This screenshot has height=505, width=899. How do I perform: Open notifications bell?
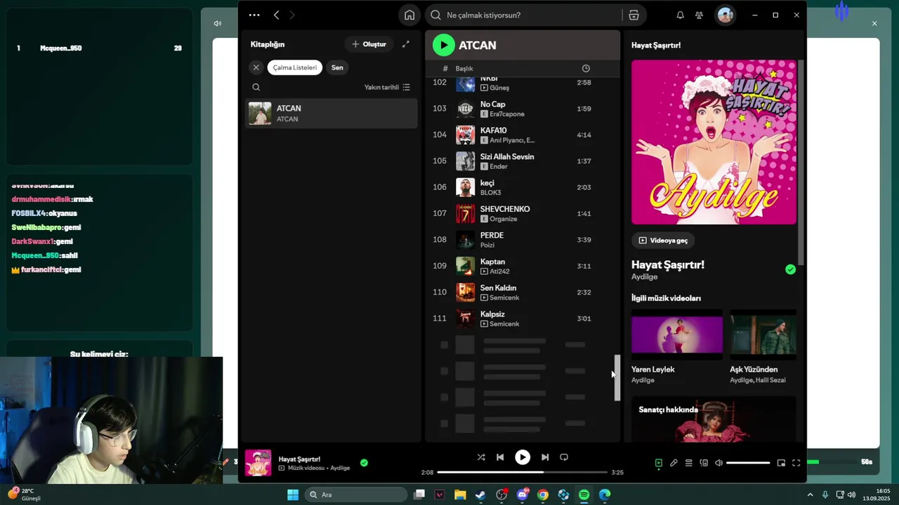(680, 15)
